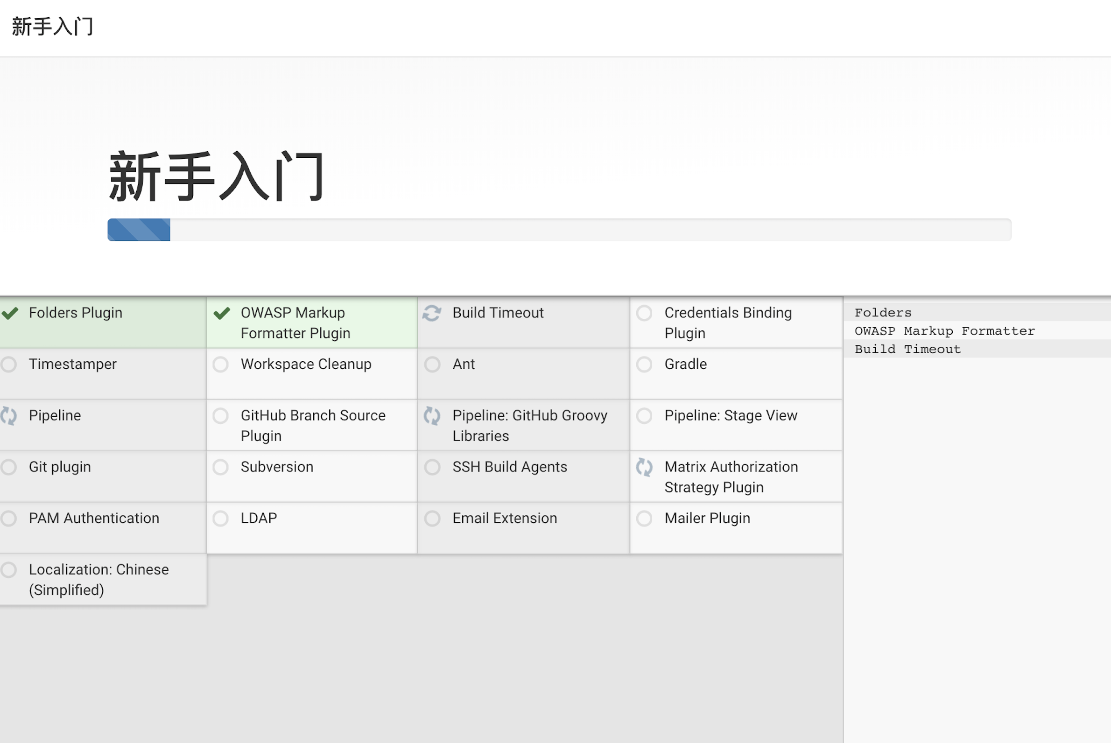
Task: Click the installation progress bar
Action: click(x=559, y=230)
